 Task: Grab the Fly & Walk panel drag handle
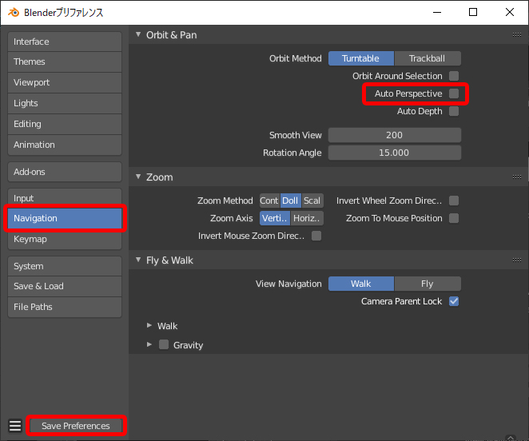pyautogui.click(x=517, y=260)
